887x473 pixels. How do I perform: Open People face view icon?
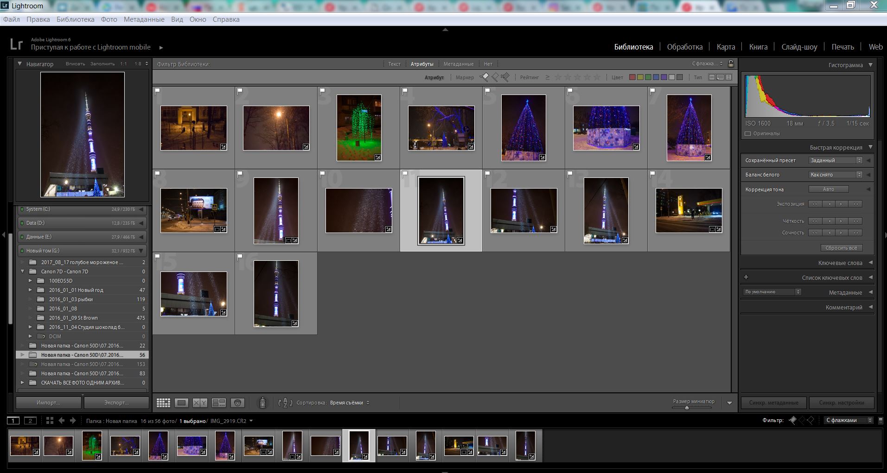237,403
